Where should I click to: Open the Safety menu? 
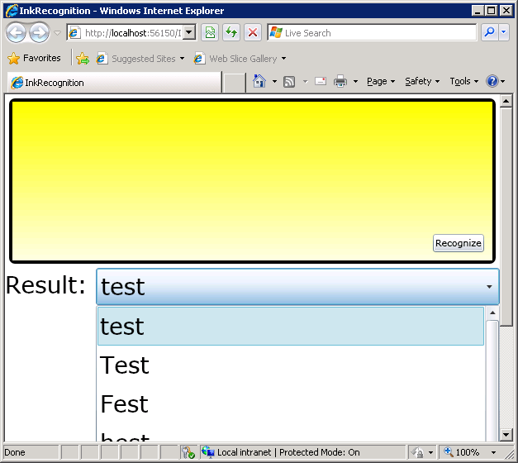tap(422, 81)
